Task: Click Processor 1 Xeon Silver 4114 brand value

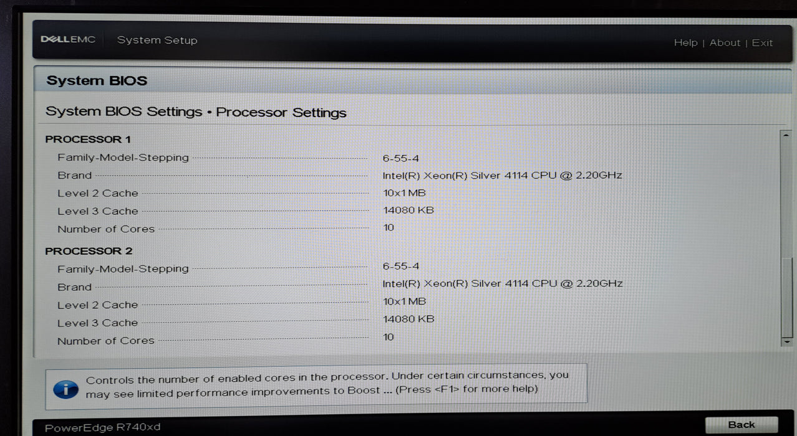Action: point(502,176)
